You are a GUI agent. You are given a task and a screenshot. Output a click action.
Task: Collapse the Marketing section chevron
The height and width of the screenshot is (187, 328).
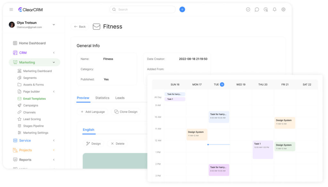(x=54, y=62)
